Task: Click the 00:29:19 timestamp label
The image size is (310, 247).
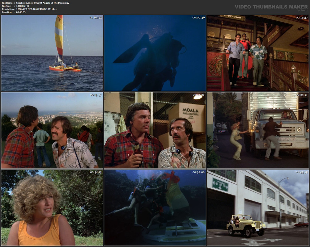Action: click(302, 95)
